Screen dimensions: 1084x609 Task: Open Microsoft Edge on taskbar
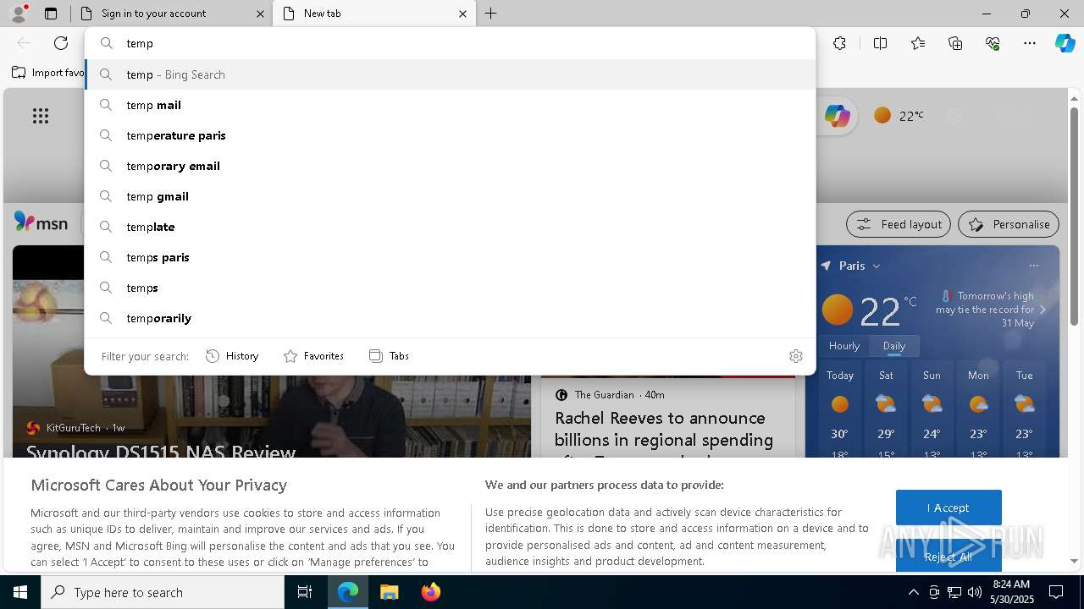point(348,592)
